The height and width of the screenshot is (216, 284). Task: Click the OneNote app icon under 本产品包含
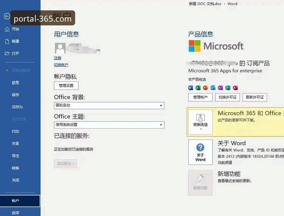click(220, 88)
